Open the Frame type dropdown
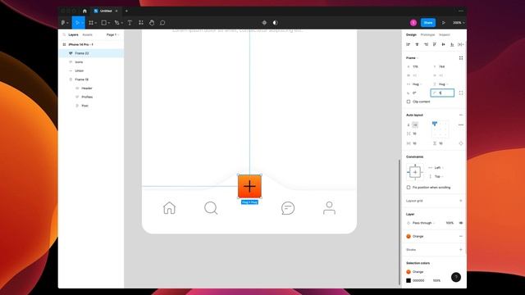This screenshot has height=295, width=525. click(x=412, y=58)
